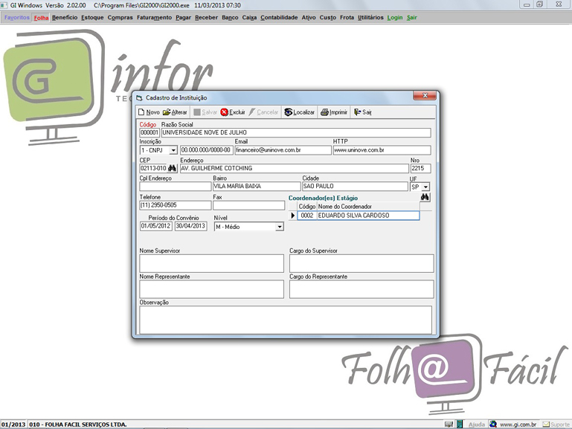Click the Nro field containing 2215
This screenshot has width=572, height=429.
(x=420, y=168)
